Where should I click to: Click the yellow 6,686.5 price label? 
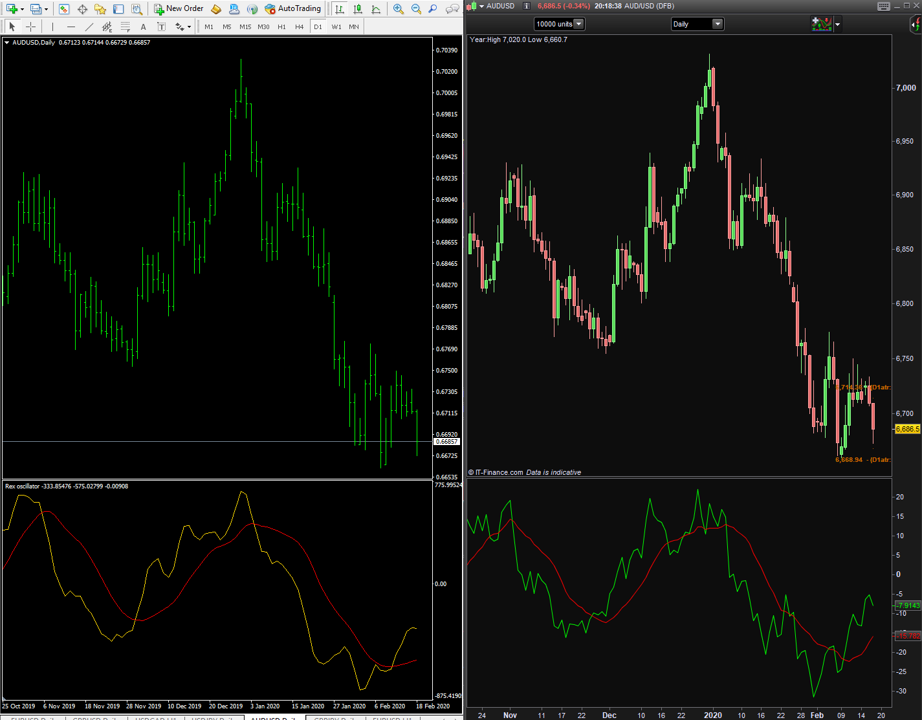[907, 429]
